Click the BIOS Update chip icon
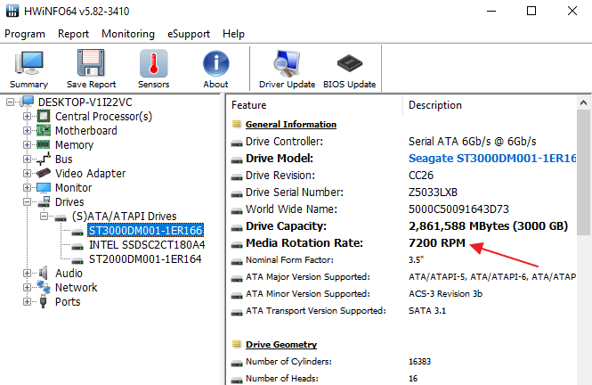The height and width of the screenshot is (385, 592). tap(349, 70)
